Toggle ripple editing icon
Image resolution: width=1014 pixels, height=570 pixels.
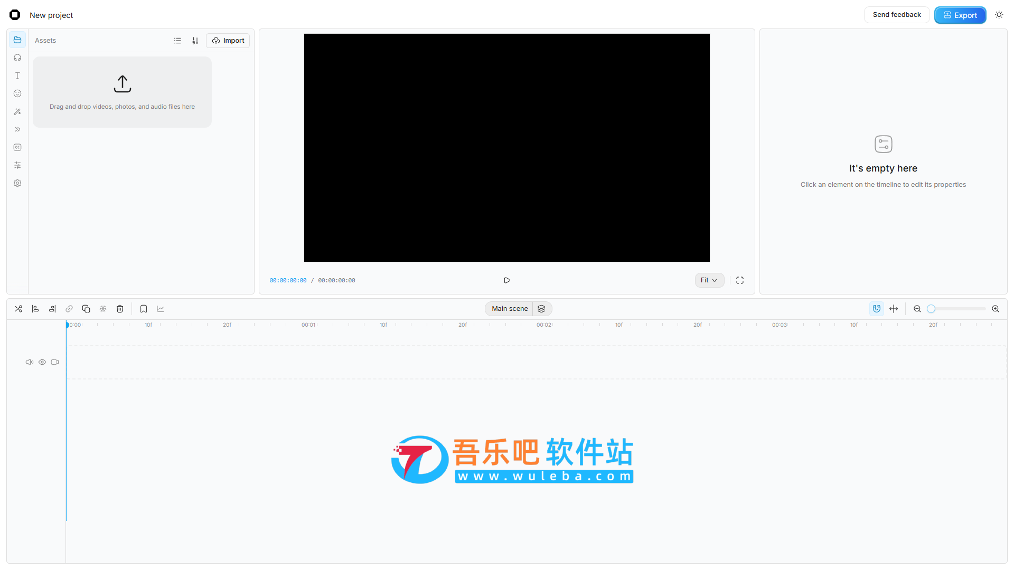click(x=894, y=309)
